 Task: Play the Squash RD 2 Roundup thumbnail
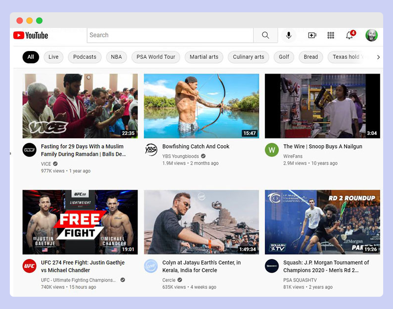click(322, 222)
